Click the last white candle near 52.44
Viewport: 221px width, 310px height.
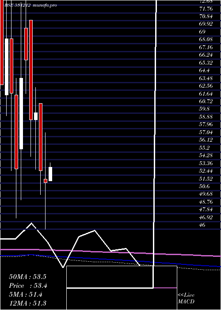[50, 174]
